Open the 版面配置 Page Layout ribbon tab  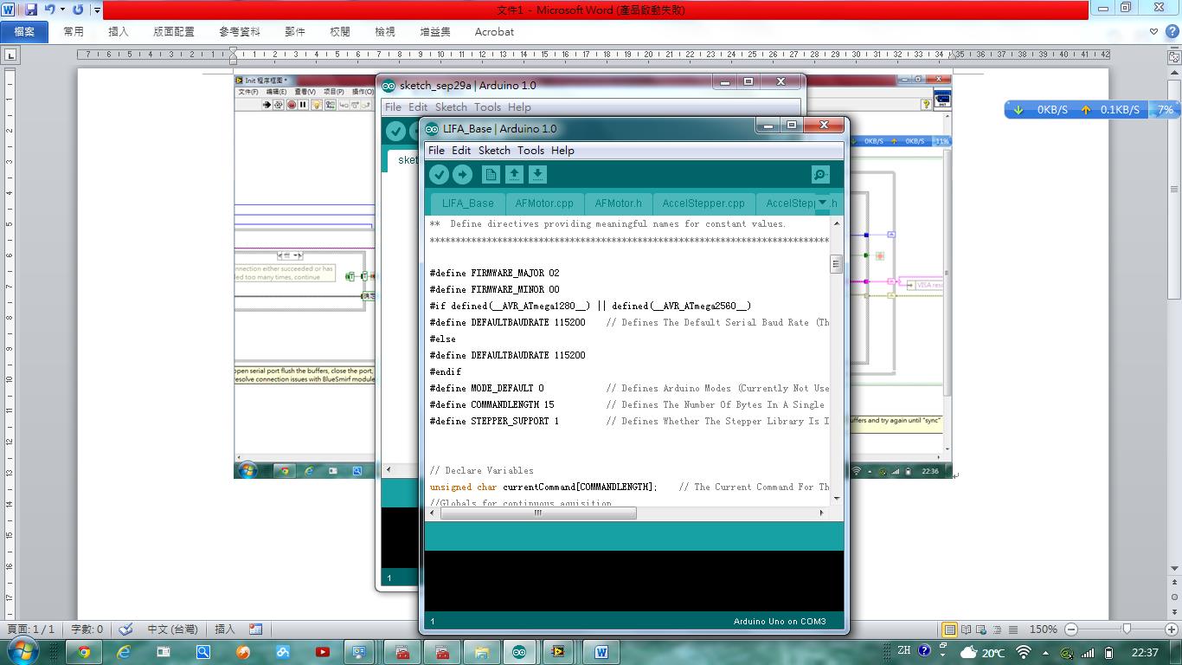click(x=174, y=31)
